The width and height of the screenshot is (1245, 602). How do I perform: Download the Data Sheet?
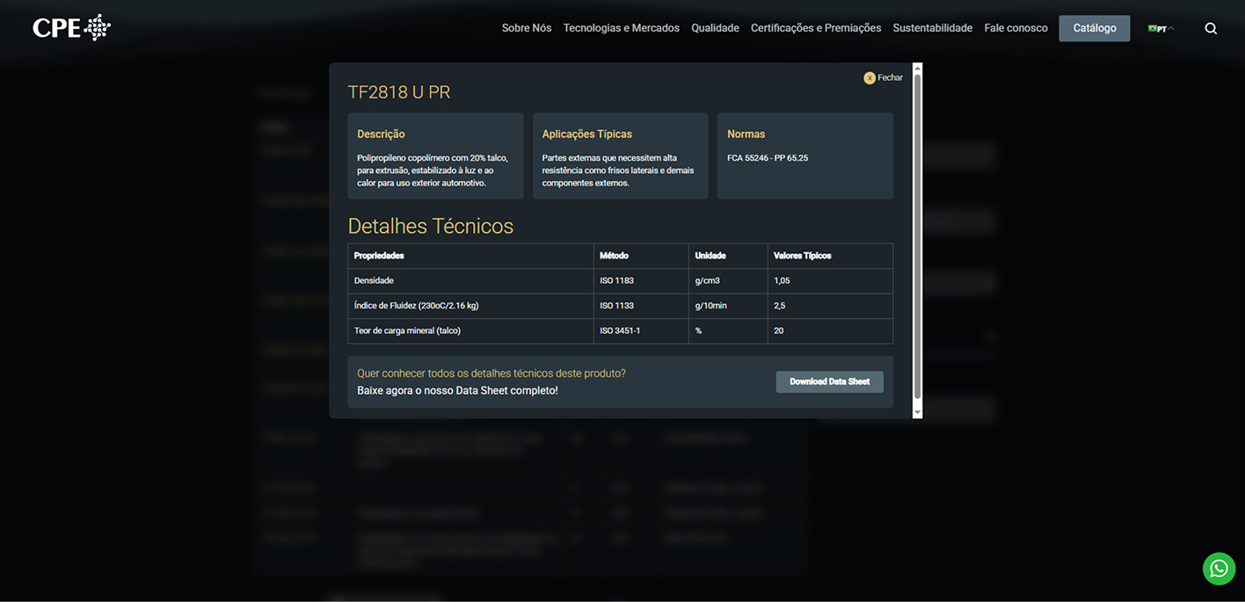[829, 381]
